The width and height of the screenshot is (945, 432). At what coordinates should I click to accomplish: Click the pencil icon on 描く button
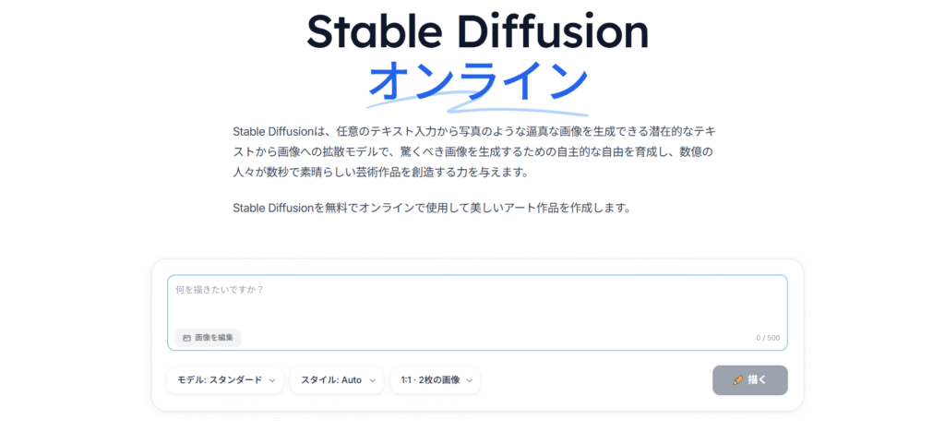click(737, 379)
